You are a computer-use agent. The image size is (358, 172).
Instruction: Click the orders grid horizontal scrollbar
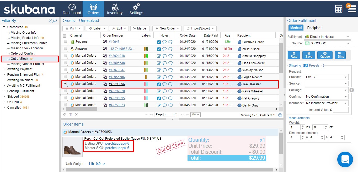pyautogui.click(x=81, y=109)
